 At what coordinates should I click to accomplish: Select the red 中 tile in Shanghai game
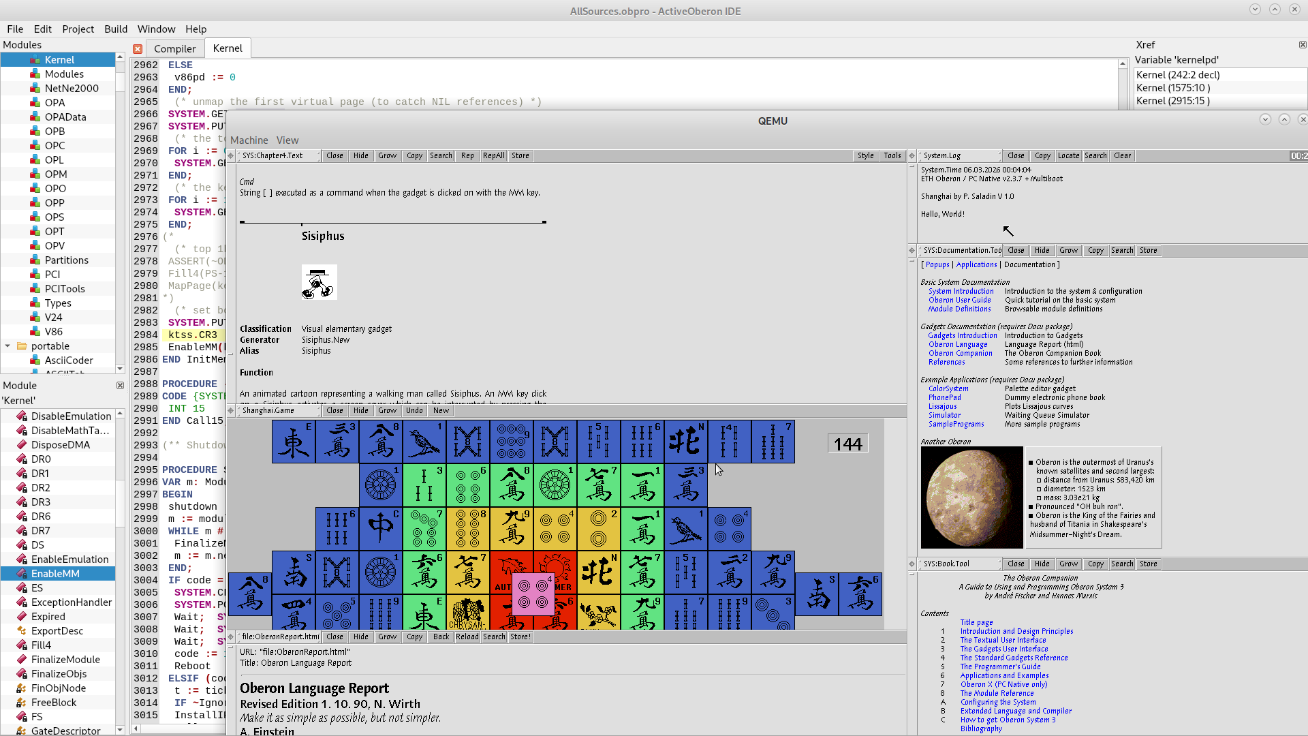(380, 529)
